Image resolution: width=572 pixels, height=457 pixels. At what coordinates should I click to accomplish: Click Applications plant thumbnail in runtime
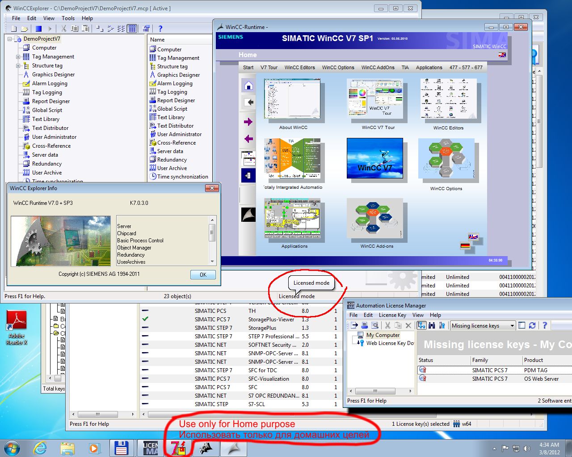tap(292, 219)
